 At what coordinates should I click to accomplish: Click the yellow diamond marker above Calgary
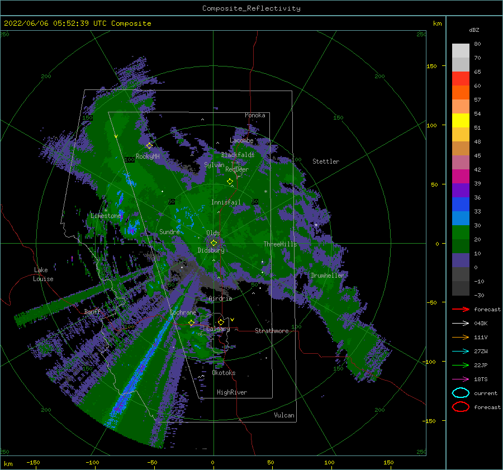pos(221,322)
